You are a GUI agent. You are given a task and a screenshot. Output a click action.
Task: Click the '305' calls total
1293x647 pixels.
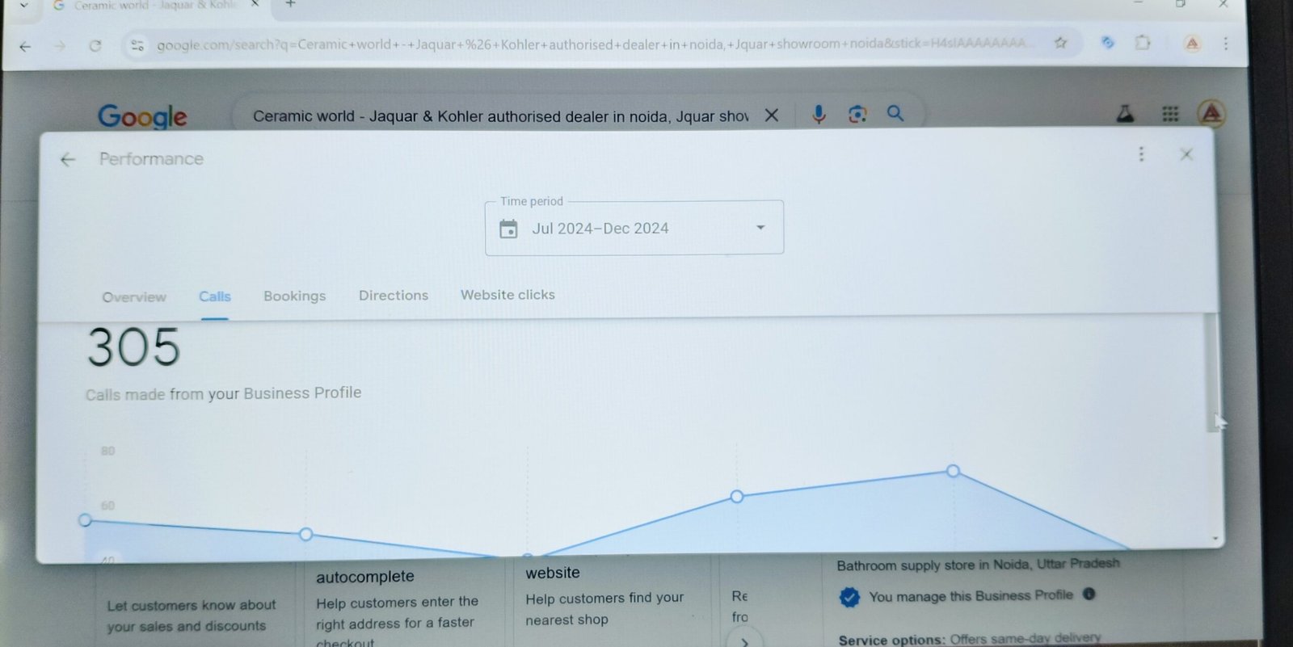(134, 347)
